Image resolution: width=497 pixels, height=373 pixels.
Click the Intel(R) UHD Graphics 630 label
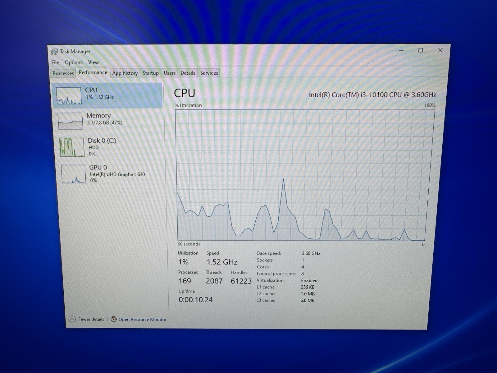pos(117,175)
